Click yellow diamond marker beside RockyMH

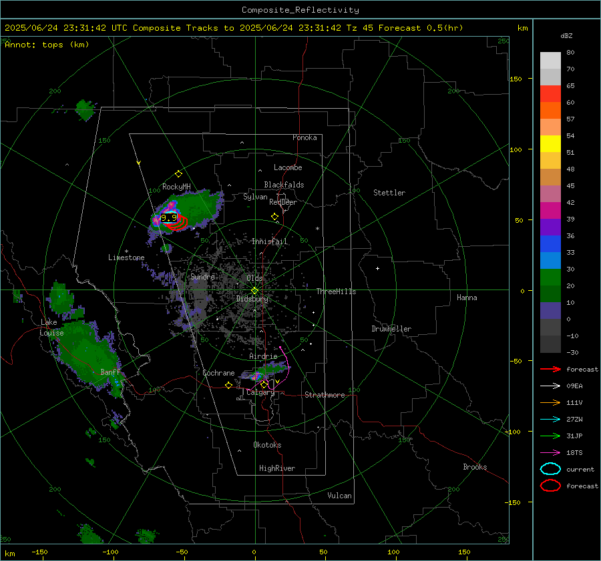[x=178, y=174]
